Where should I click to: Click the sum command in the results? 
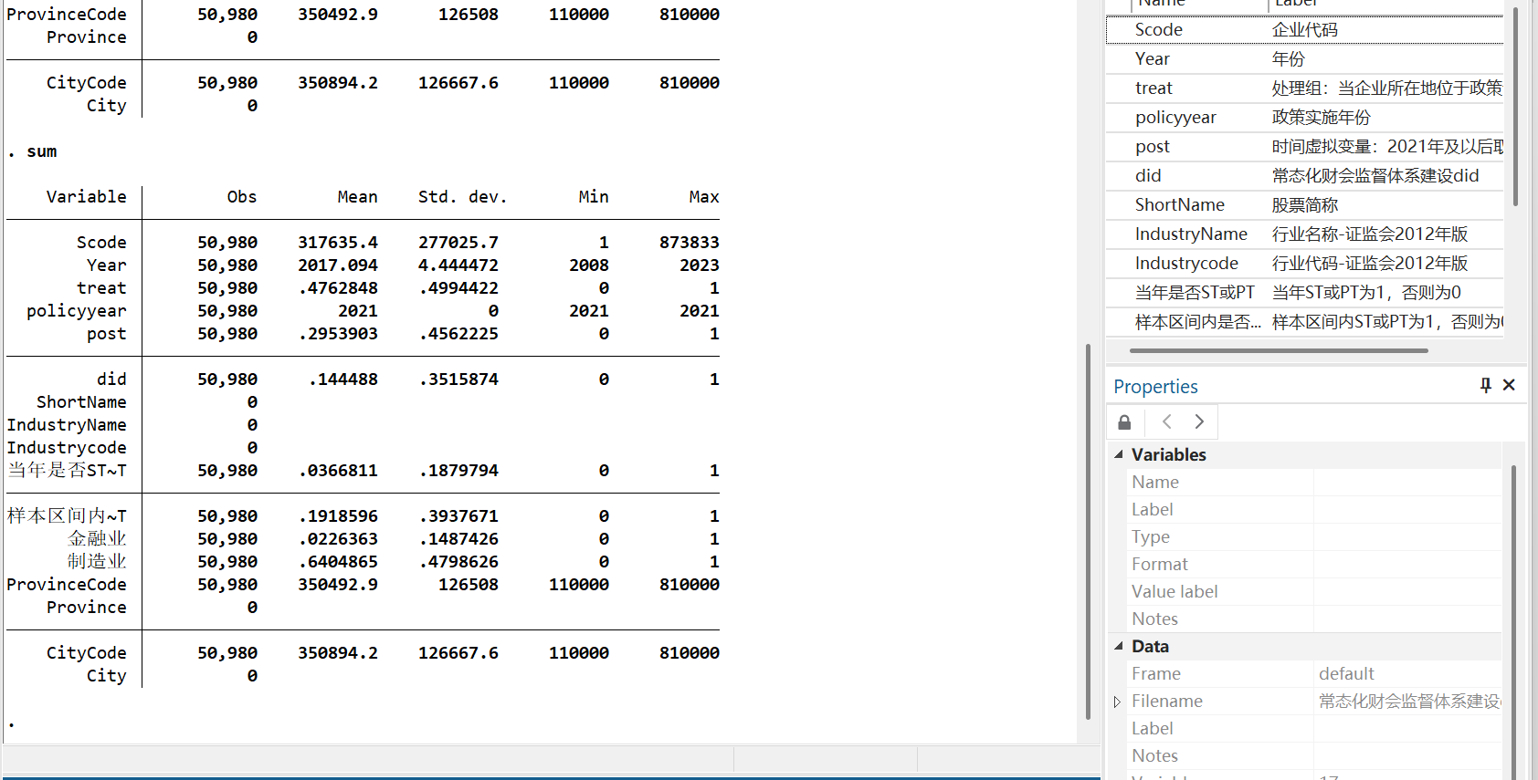coord(42,151)
